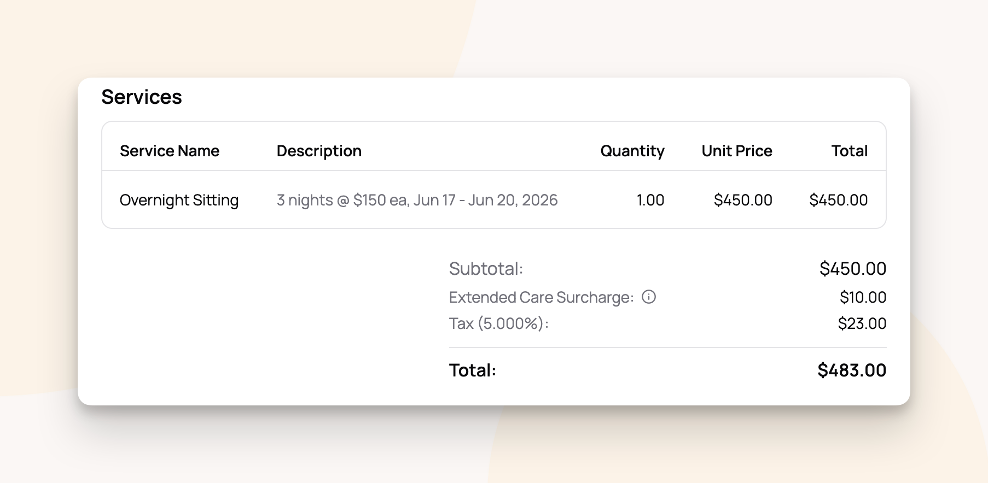Click the Extended Care Surcharge label
Screen dimensions: 988x483
point(542,297)
